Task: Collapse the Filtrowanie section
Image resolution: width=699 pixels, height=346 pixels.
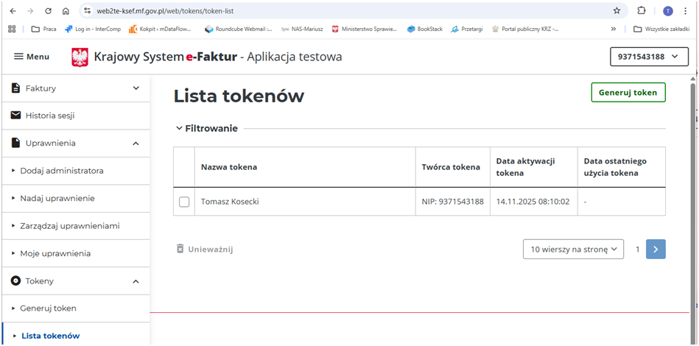Action: (179, 128)
